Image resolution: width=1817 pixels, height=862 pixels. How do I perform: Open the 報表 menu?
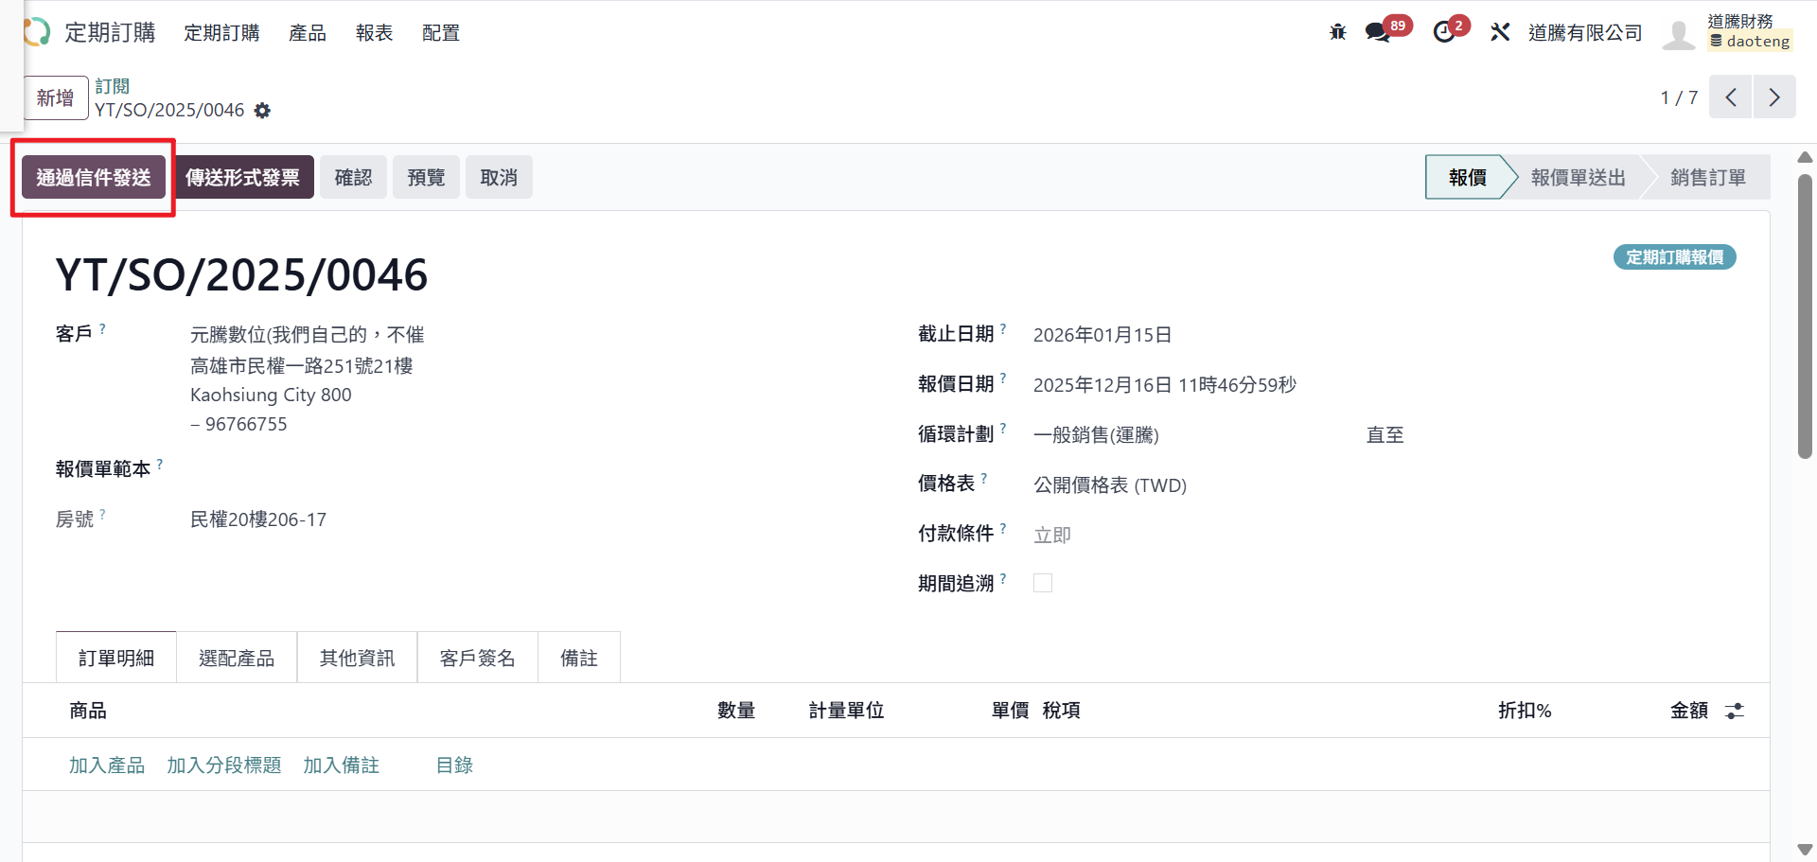pos(374,33)
